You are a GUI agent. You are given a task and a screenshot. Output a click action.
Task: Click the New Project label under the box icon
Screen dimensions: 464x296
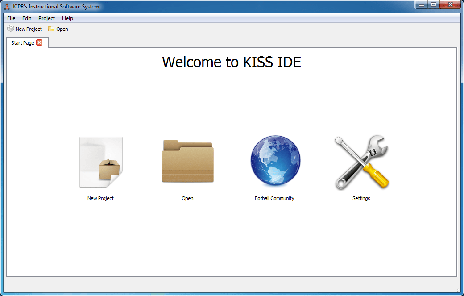tap(101, 198)
